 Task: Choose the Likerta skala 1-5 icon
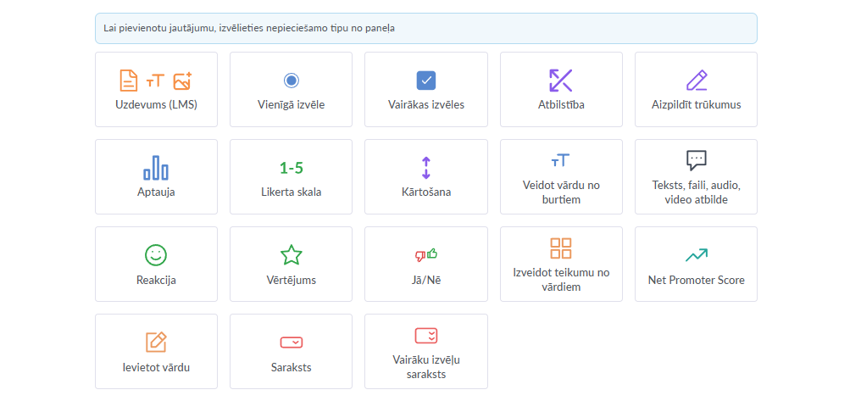click(291, 168)
